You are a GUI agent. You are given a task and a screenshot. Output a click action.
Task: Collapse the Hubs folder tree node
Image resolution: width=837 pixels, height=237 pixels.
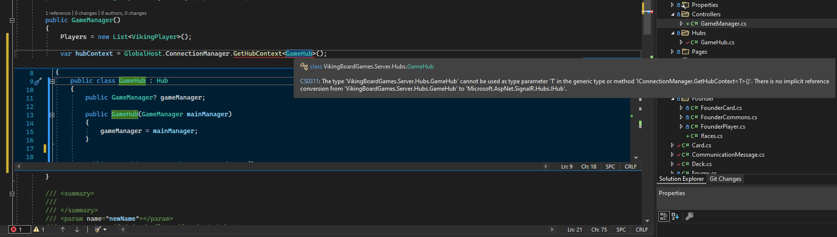[x=673, y=33]
